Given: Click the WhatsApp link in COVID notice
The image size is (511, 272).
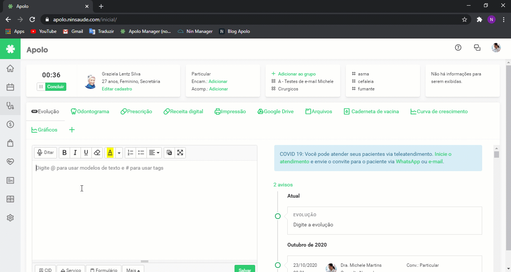Looking at the screenshot, I should click(408, 162).
